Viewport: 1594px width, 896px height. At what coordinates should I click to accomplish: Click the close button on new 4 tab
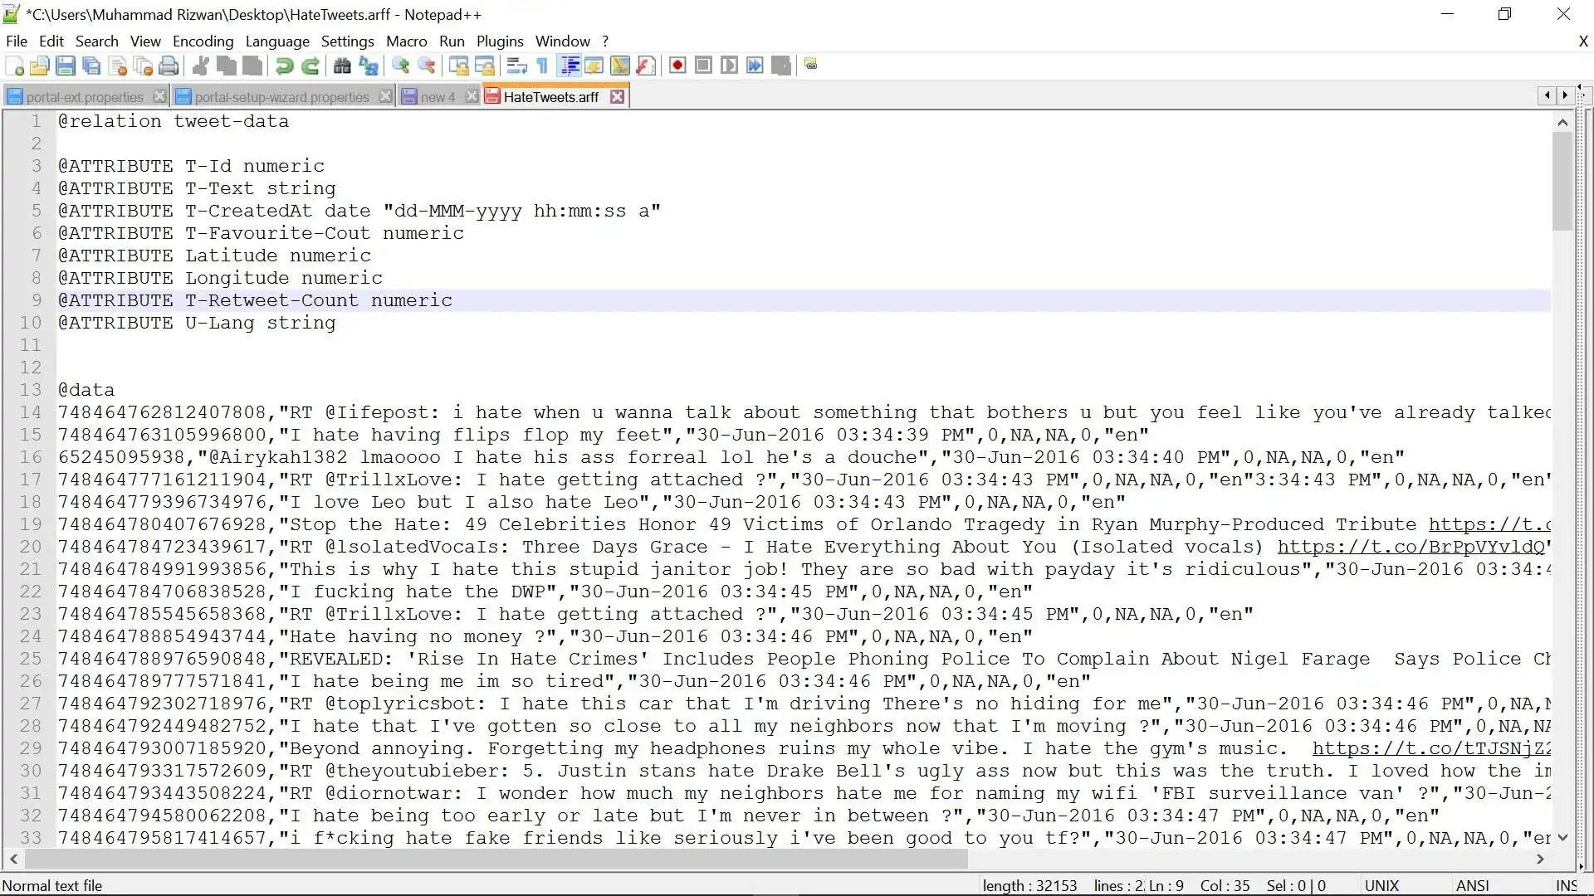(471, 96)
